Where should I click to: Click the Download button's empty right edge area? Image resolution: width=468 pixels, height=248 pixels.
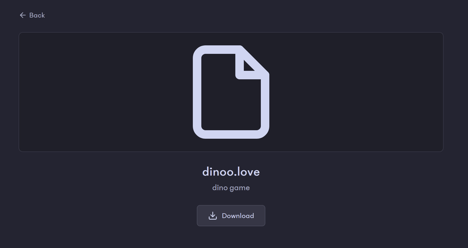[259, 216]
